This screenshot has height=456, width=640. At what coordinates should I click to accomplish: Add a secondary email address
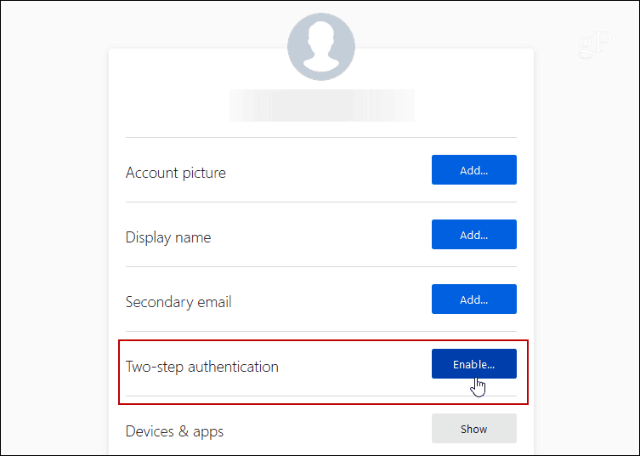pyautogui.click(x=474, y=299)
